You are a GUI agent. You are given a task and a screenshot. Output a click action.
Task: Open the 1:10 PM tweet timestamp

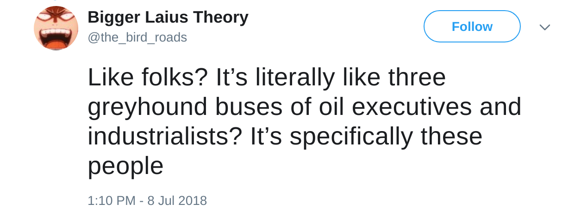pyautogui.click(x=112, y=201)
